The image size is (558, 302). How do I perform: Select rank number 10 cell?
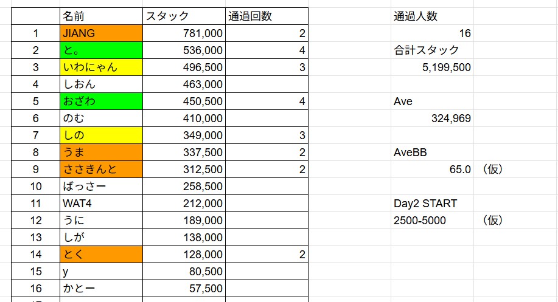(35, 187)
